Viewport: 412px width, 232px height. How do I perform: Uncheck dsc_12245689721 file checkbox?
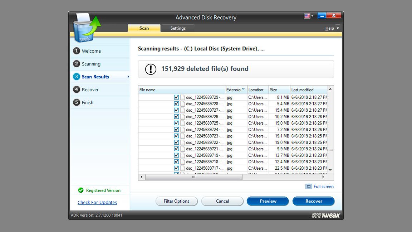(177, 149)
